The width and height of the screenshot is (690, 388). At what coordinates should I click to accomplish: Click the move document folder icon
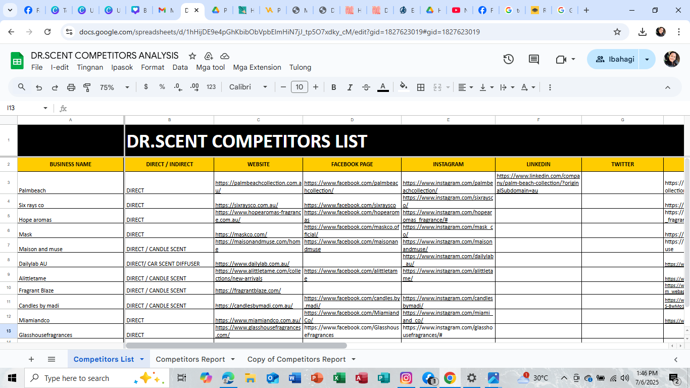tap(209, 56)
